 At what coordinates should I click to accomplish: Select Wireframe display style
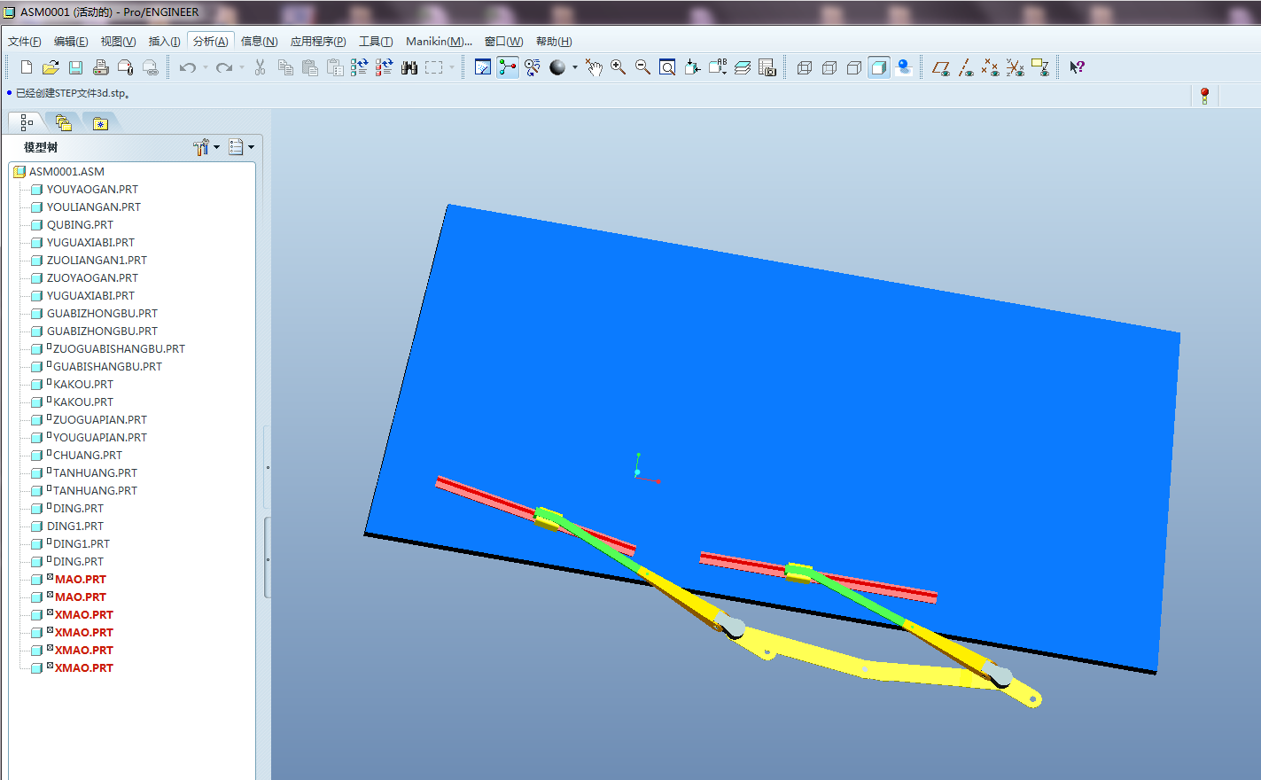point(805,67)
